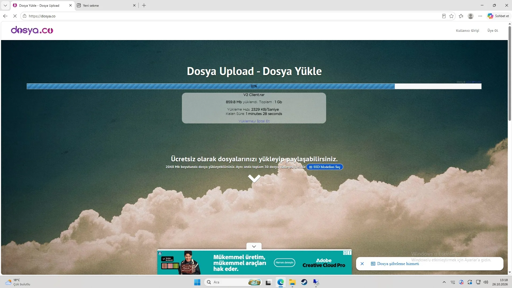Open the reader view icon in address bar
The image size is (512, 288).
(444, 16)
